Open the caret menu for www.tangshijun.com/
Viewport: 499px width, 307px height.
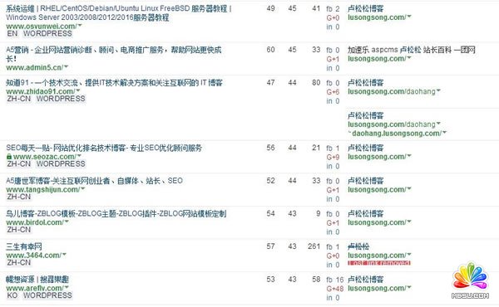click(82, 188)
